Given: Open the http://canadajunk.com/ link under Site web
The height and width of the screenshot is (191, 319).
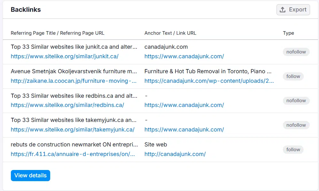Looking at the screenshot, I should pyautogui.click(x=175, y=154).
